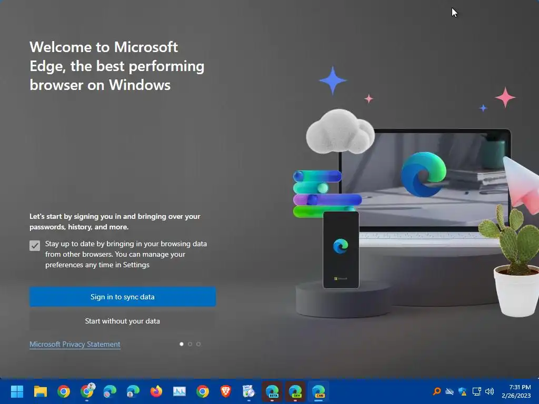Open the performance graph monitor app

coord(179,391)
